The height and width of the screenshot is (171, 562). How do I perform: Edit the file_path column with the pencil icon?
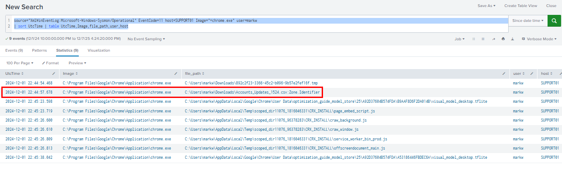pyautogui.click(x=504, y=73)
